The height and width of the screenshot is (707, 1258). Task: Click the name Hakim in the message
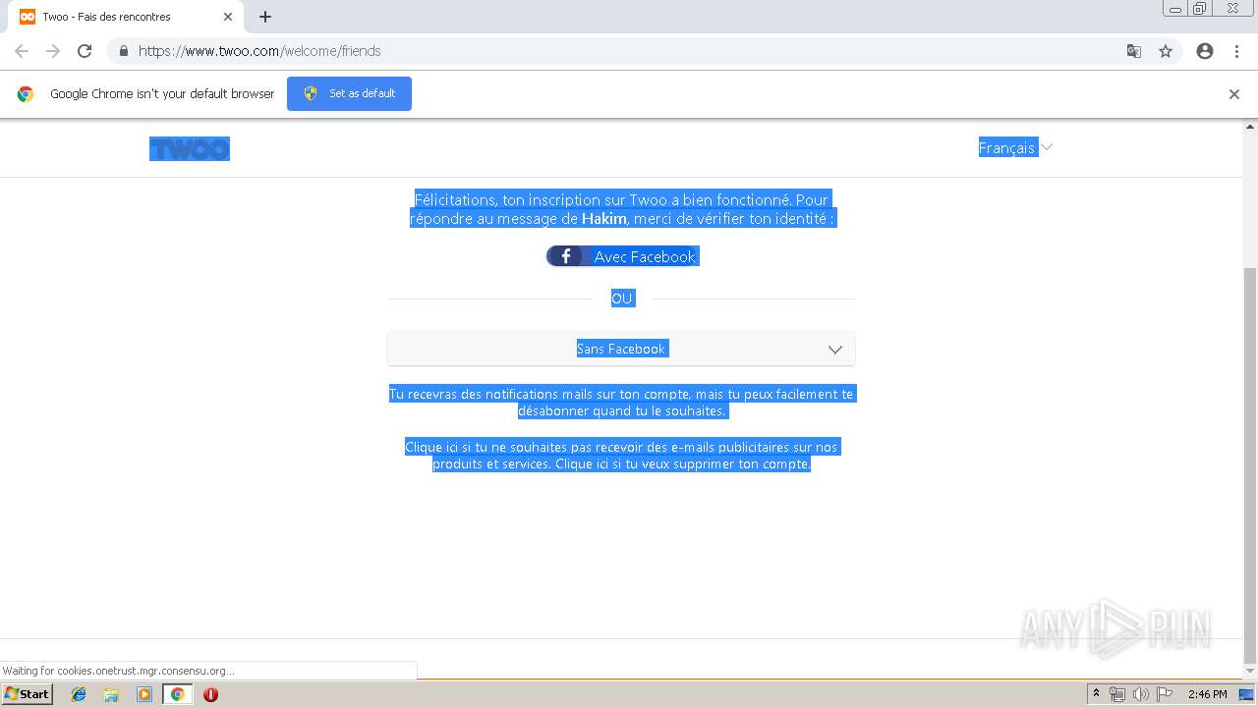(x=603, y=219)
